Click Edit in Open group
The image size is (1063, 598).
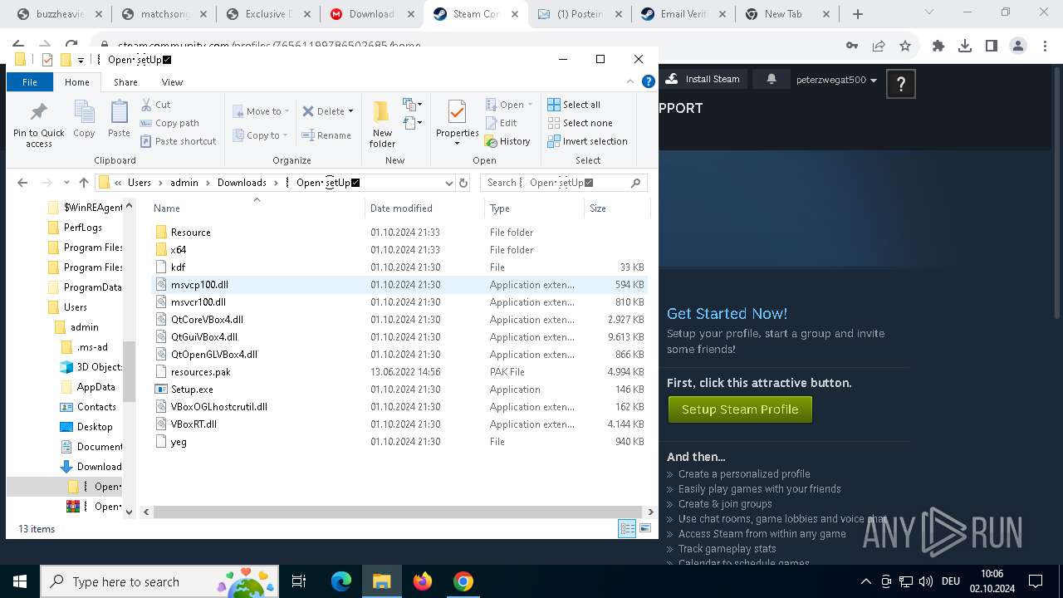pos(501,123)
